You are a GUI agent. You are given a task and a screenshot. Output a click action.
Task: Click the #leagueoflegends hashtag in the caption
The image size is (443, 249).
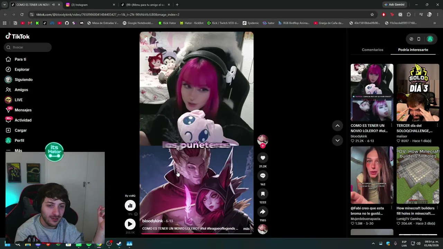click(x=221, y=229)
